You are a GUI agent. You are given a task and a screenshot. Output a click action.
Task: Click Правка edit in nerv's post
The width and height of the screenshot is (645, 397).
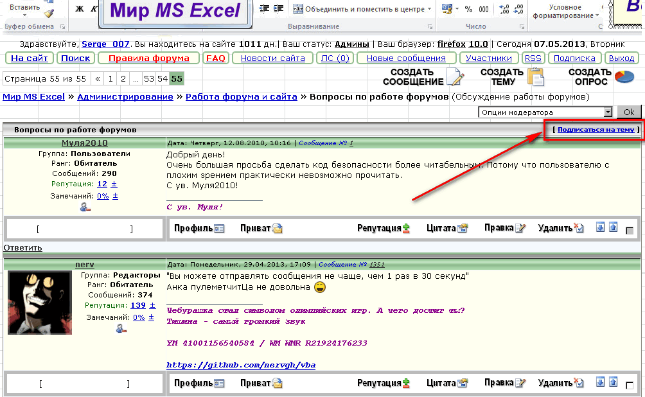(x=505, y=383)
